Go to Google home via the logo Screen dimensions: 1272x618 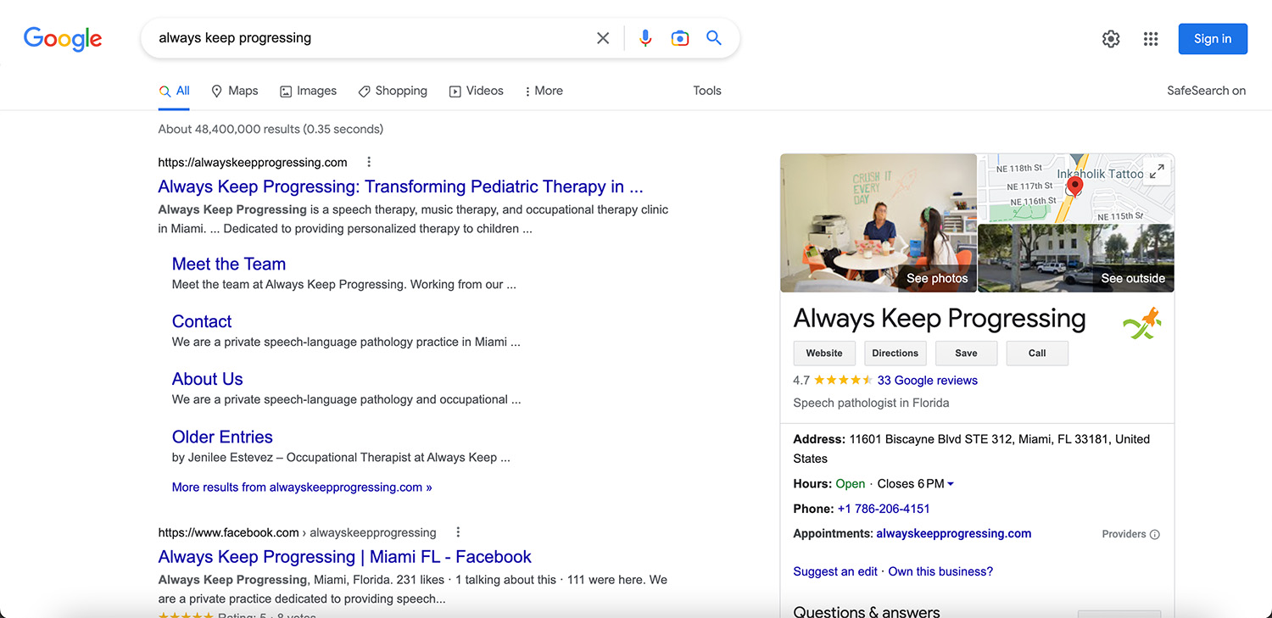coord(63,39)
